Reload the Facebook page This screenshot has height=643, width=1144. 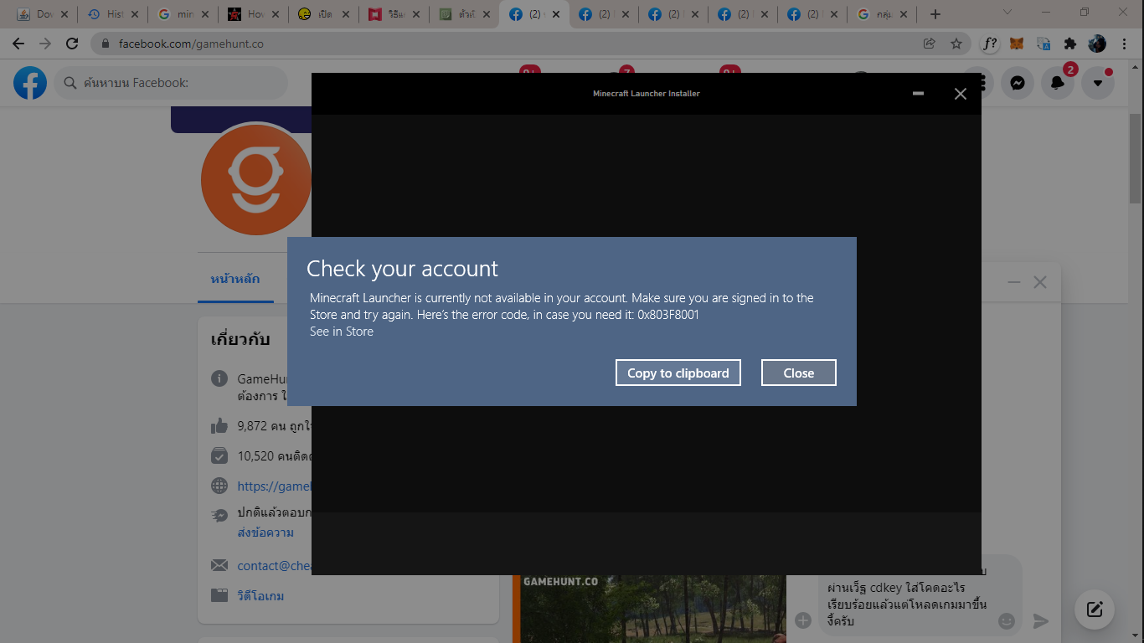pos(72,44)
